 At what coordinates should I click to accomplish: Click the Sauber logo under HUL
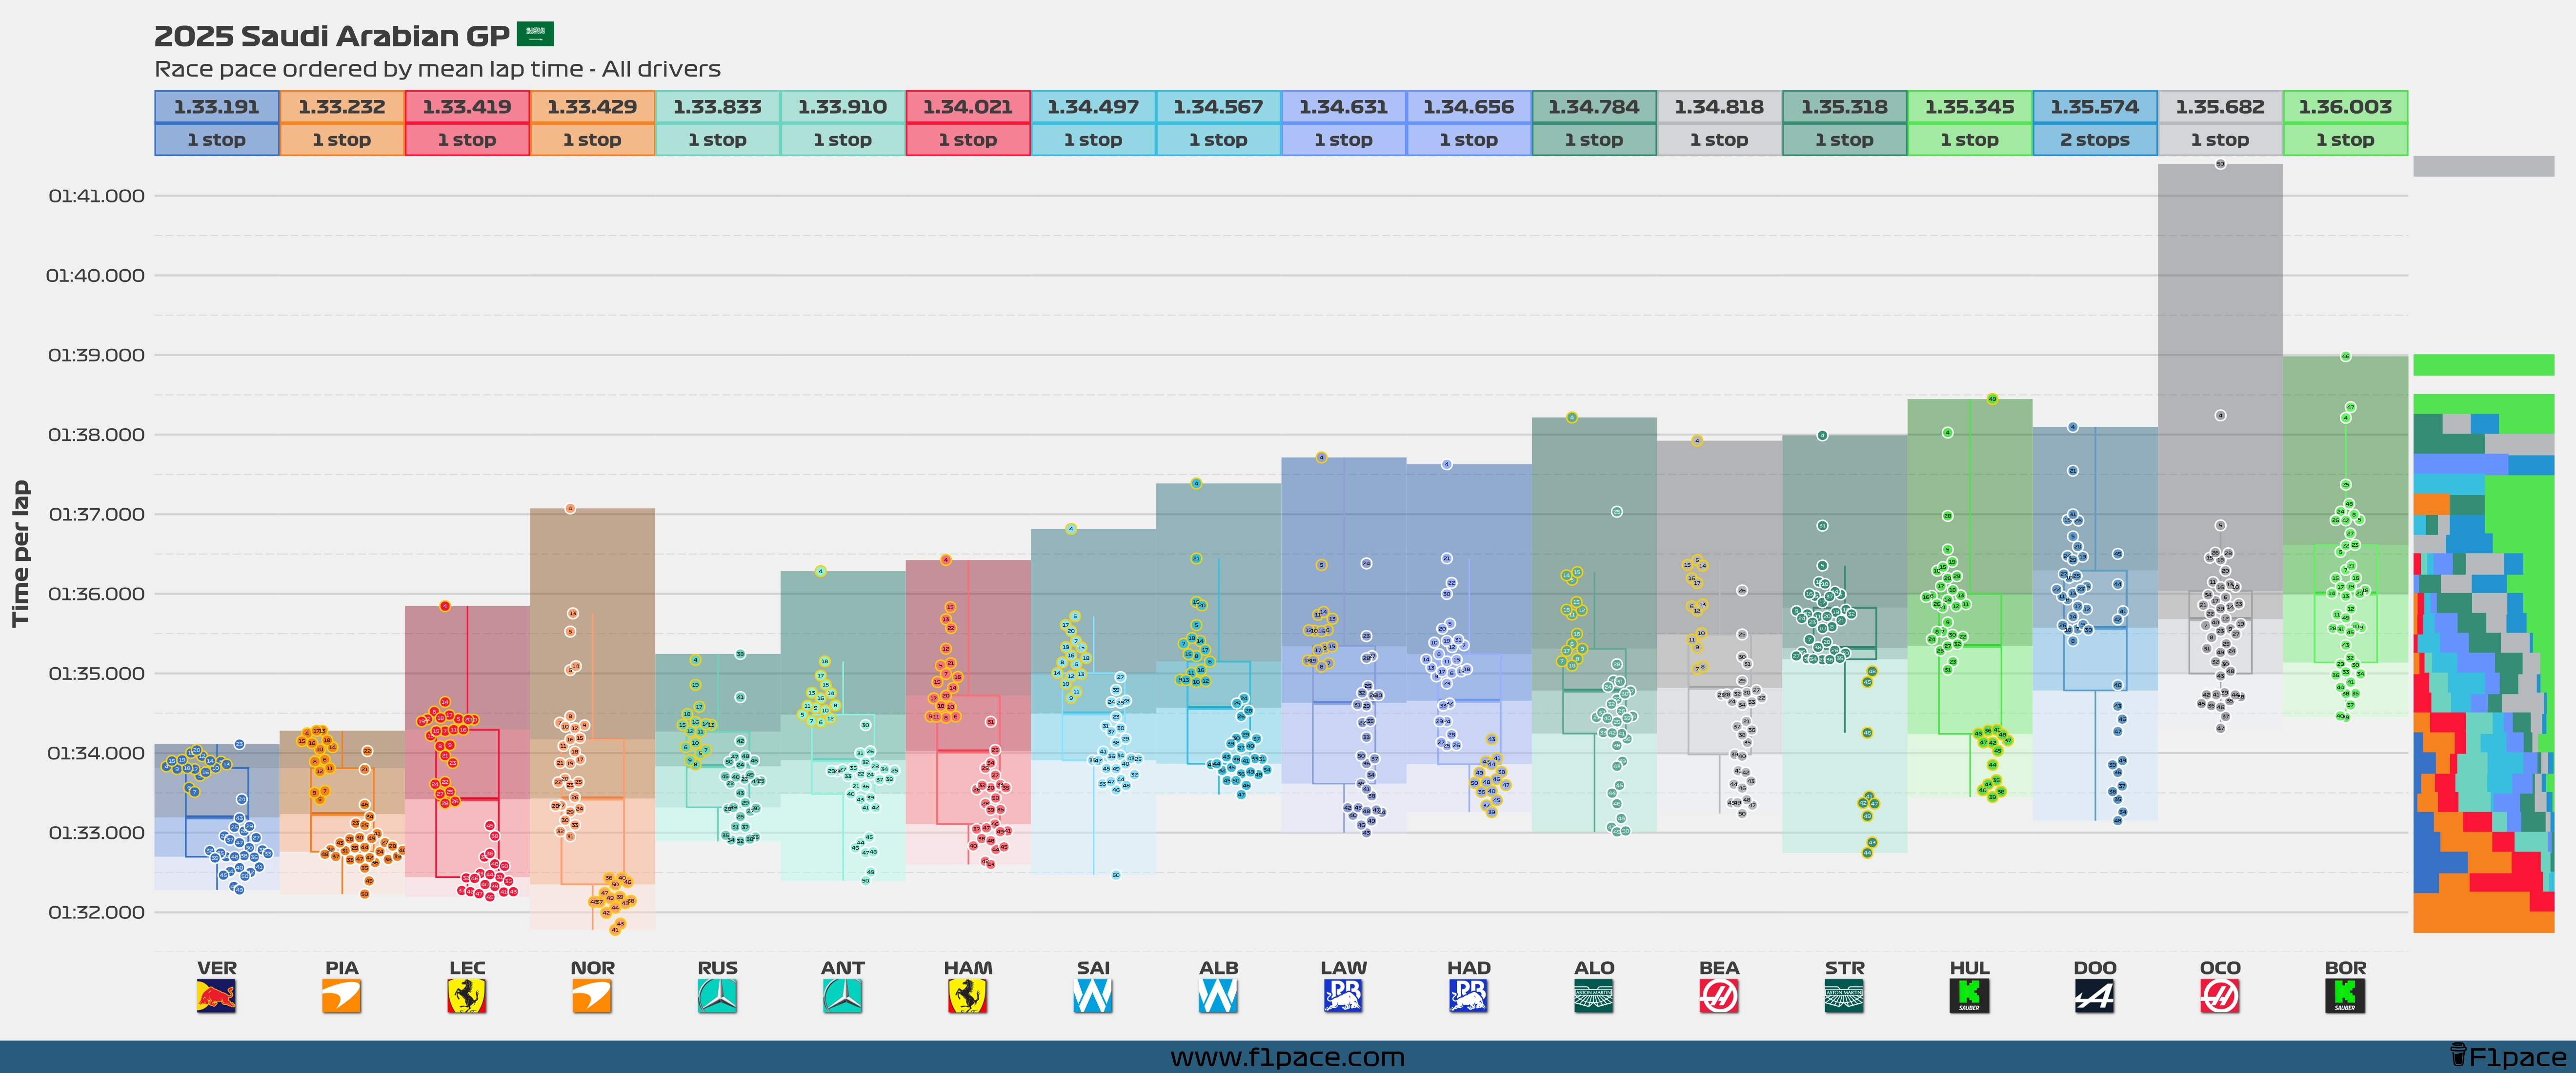tap(1970, 996)
